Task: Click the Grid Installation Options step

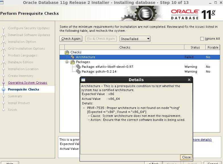Action: (26, 49)
